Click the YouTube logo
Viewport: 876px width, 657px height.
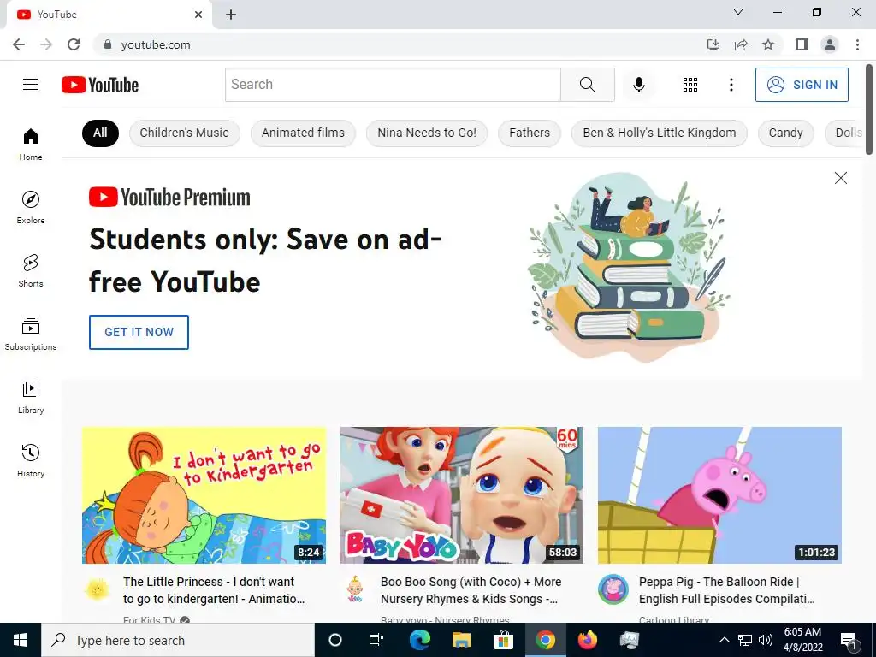(x=100, y=85)
